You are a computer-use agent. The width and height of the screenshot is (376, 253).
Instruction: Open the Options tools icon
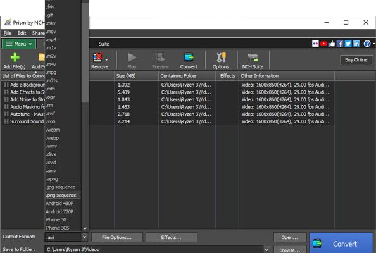tap(221, 58)
